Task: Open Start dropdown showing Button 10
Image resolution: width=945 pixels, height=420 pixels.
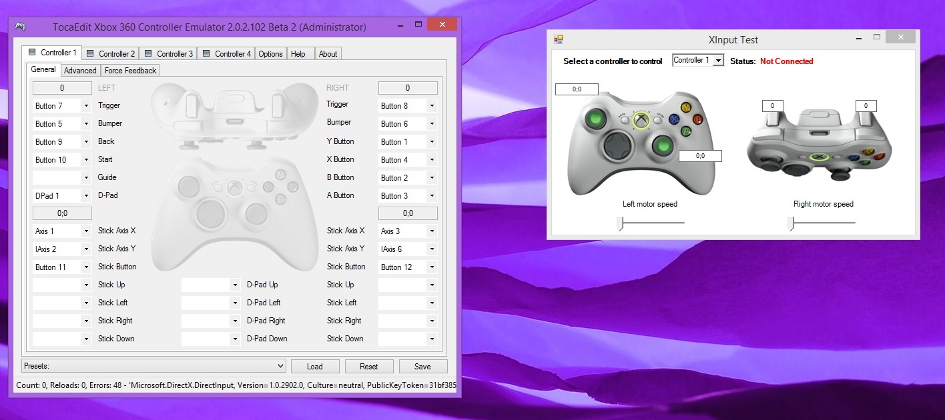Action: (62, 159)
